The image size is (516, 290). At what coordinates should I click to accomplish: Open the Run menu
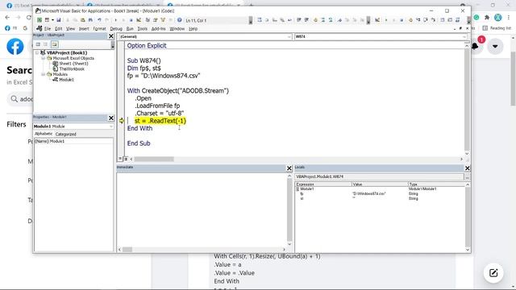(130, 29)
